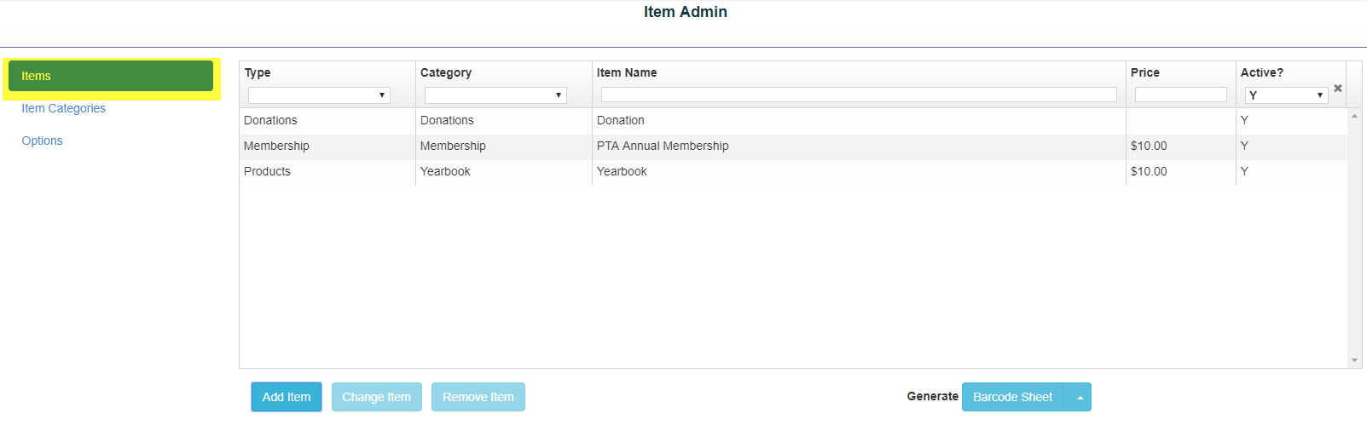
Task: Focus the Item Name filter field
Action: tap(859, 95)
